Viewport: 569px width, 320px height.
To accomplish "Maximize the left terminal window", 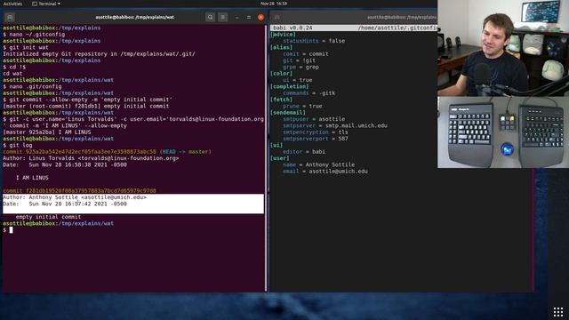I will (x=249, y=17).
